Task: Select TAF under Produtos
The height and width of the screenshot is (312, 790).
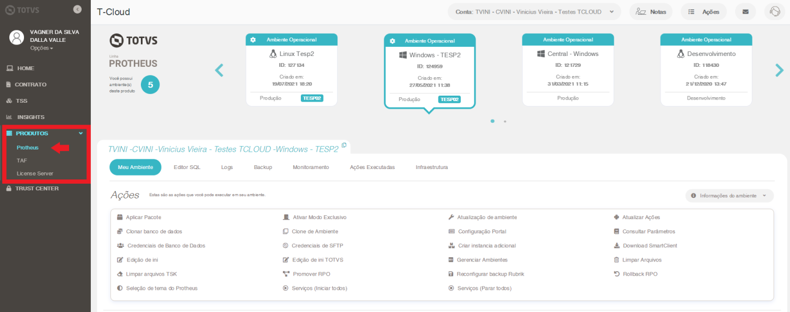Action: pos(22,160)
